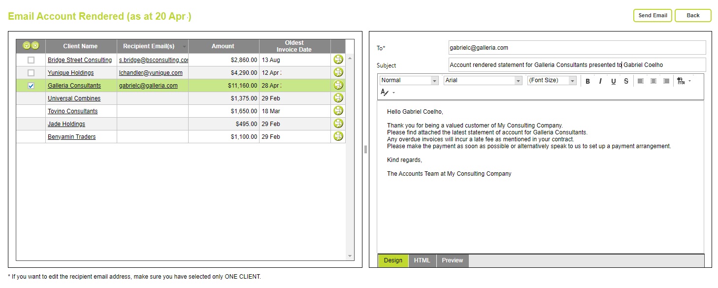718x288 pixels.
Task: Open the paragraph style dropdown showing Normal
Action: [x=409, y=80]
